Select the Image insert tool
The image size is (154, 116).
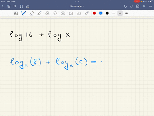(71, 13)
